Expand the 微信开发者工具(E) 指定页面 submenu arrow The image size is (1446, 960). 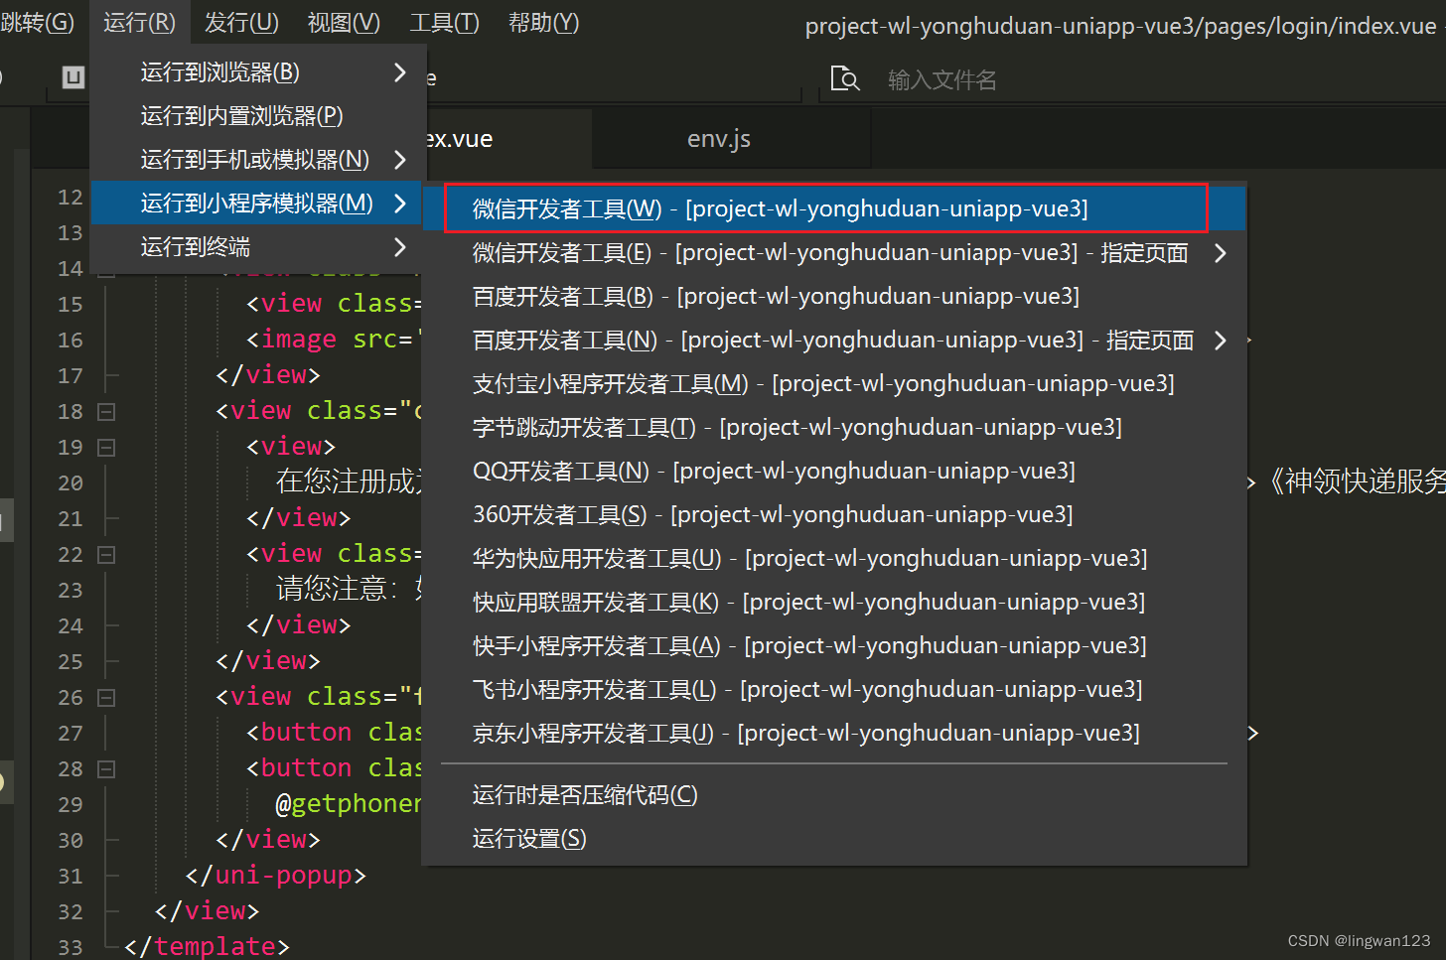click(x=1221, y=253)
